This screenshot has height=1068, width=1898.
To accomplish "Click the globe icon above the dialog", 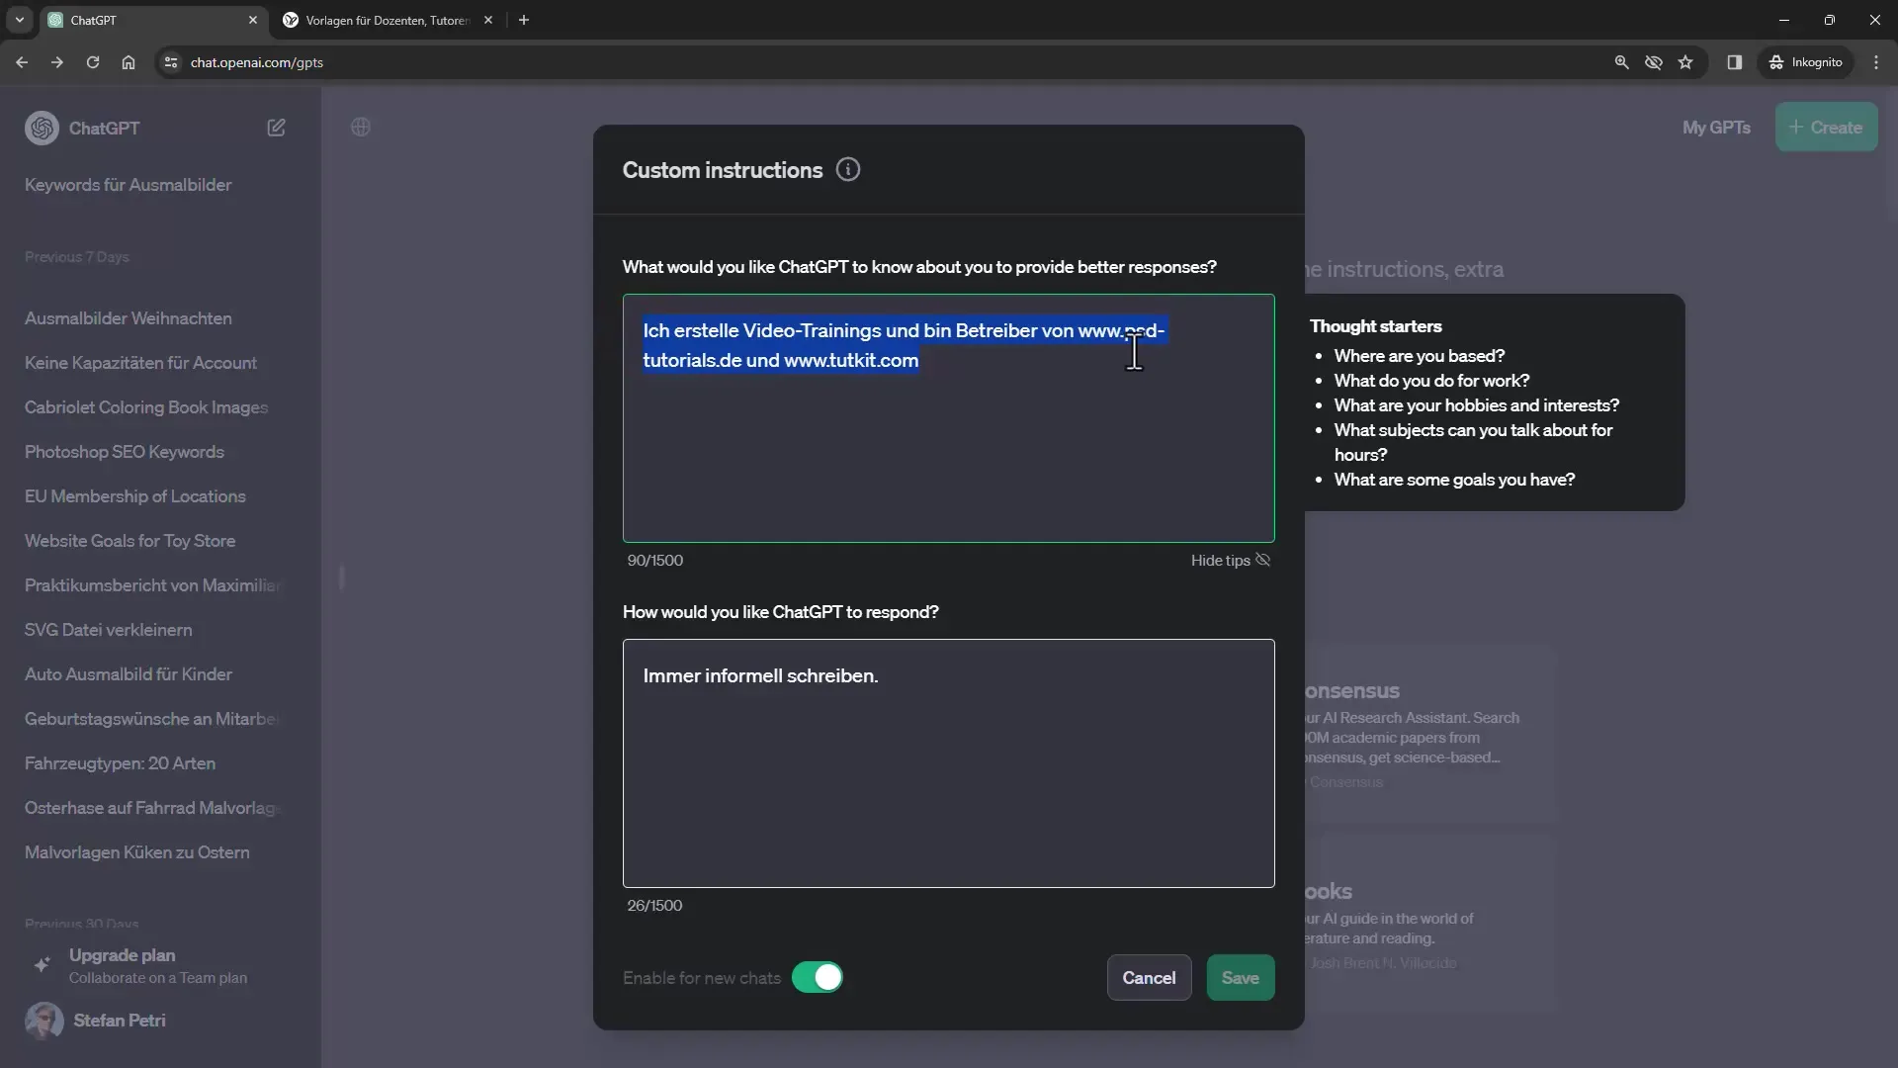I will [x=361, y=128].
